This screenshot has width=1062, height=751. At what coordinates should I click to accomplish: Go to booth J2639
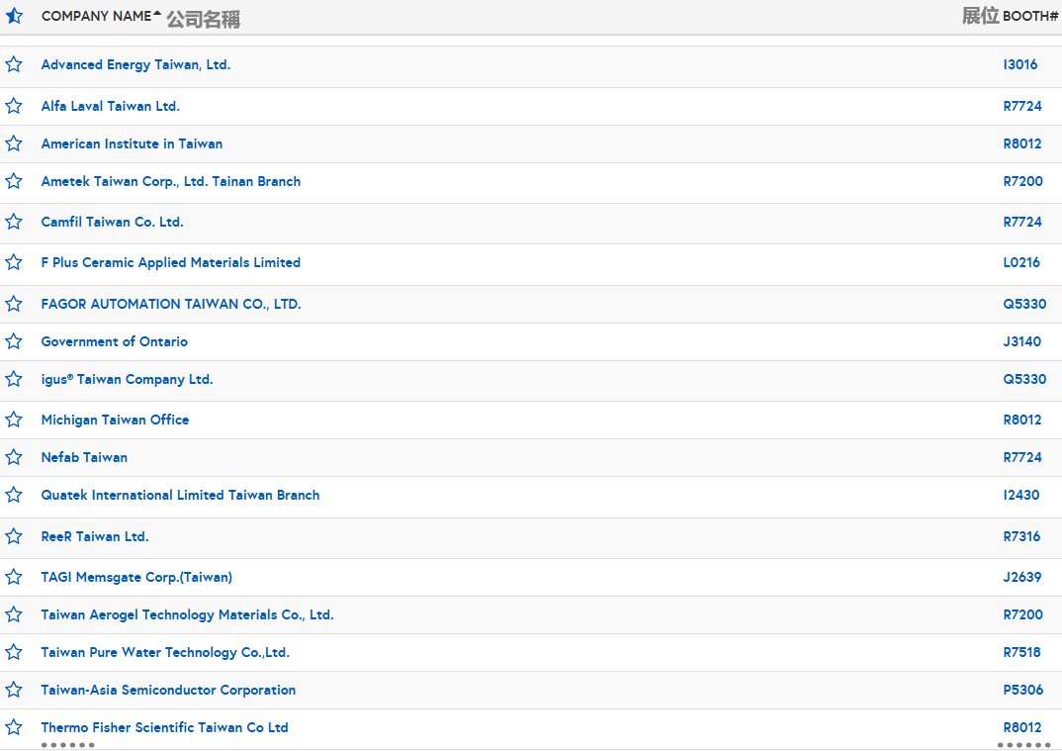tap(1022, 577)
